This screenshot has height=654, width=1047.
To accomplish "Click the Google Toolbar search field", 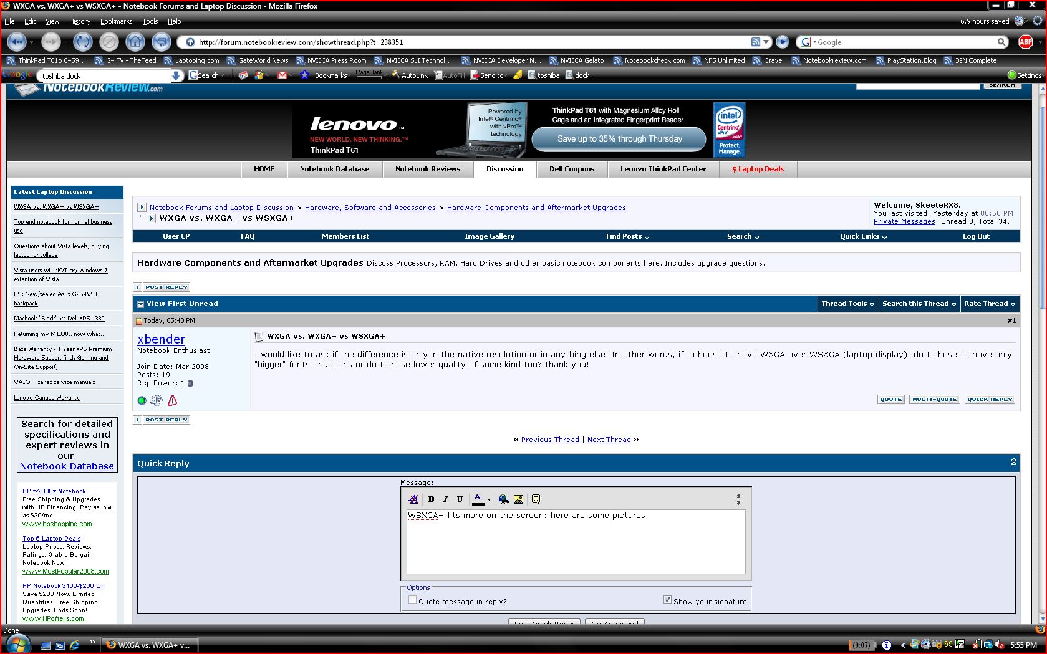I will click(x=105, y=76).
